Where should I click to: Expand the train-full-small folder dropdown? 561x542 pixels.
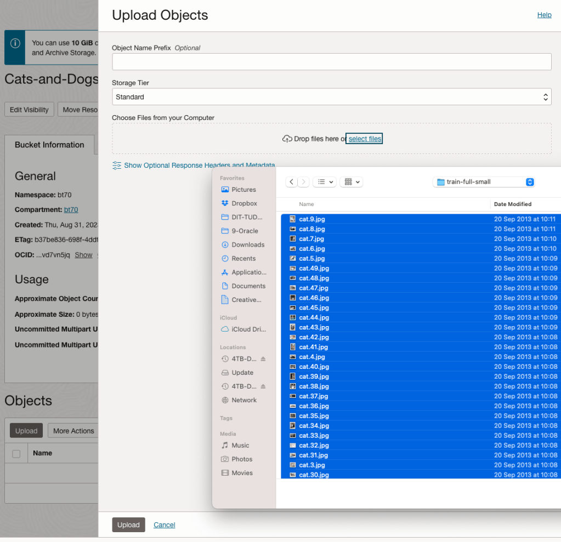click(x=530, y=182)
